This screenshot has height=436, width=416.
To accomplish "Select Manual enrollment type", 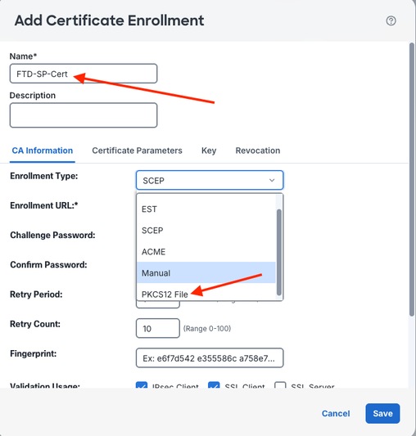I will tap(206, 272).
